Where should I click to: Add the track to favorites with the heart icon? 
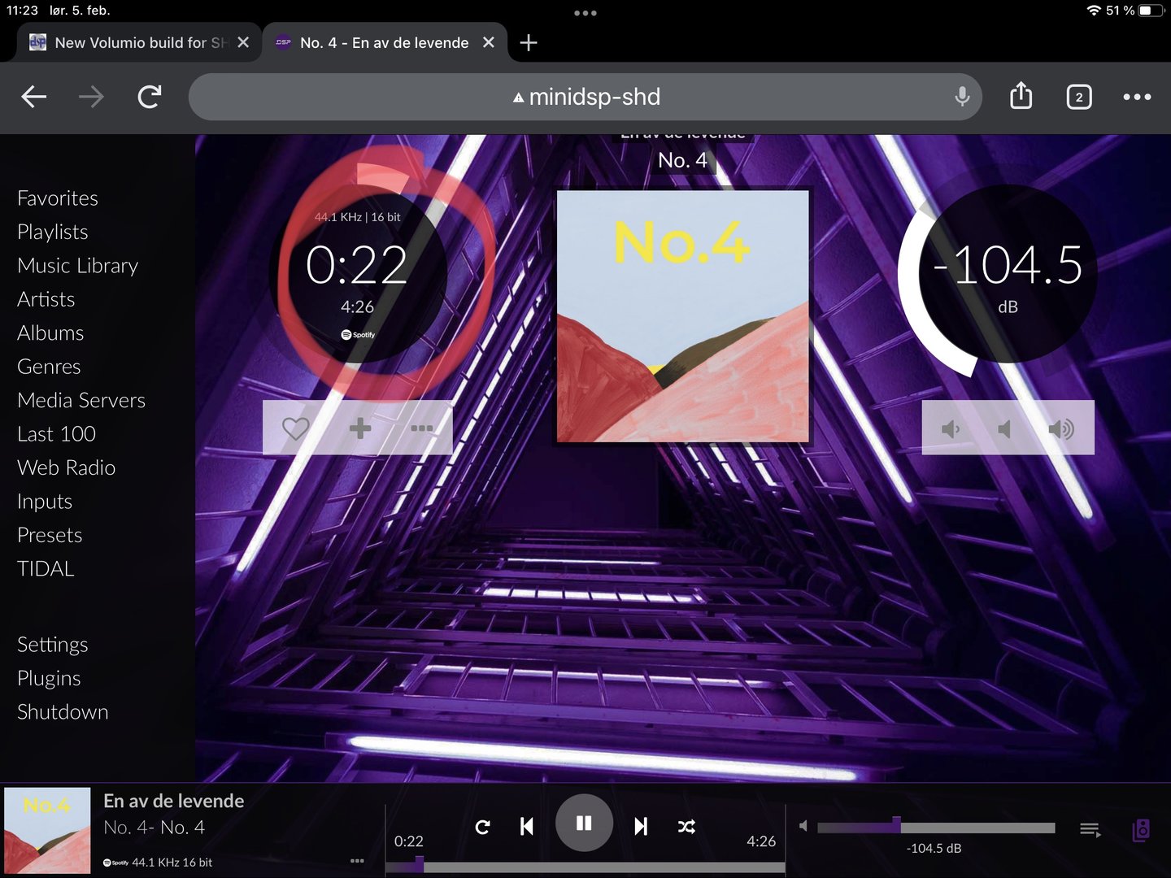coord(295,428)
